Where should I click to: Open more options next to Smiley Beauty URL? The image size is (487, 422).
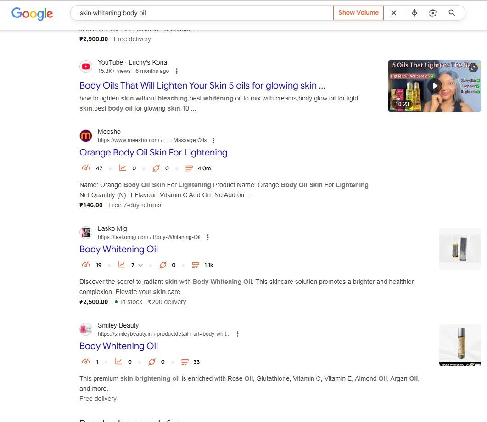coord(238,334)
